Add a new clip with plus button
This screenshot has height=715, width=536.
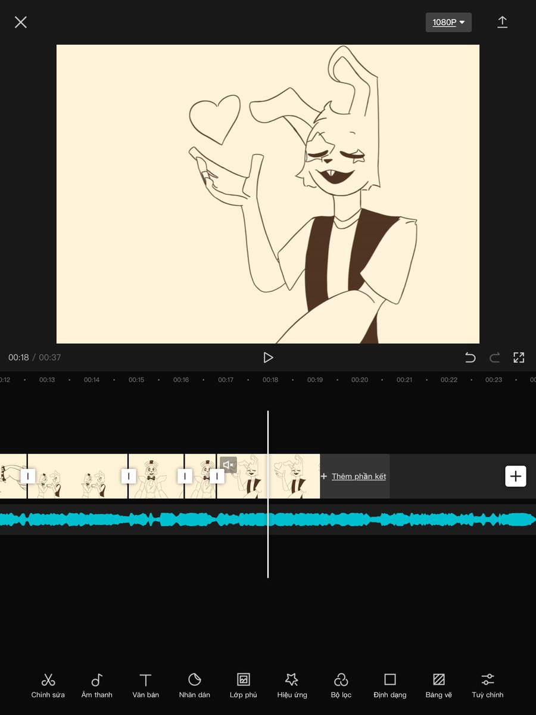(516, 476)
